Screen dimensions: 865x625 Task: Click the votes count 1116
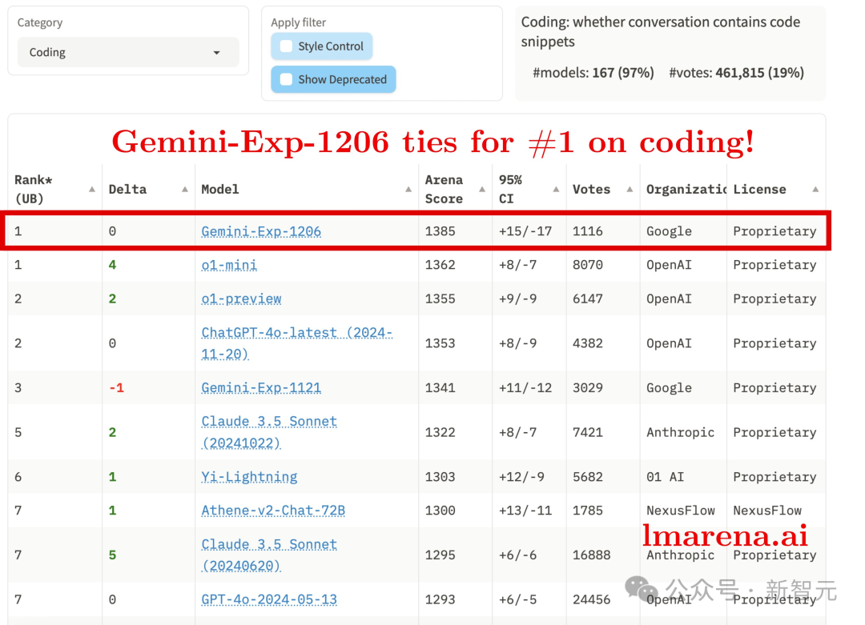coord(588,231)
